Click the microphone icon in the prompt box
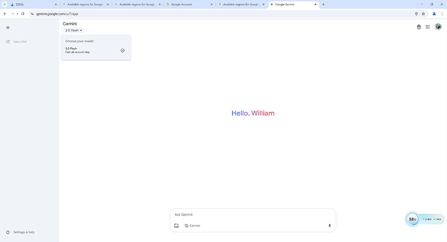The image size is (447, 242). 330,225
